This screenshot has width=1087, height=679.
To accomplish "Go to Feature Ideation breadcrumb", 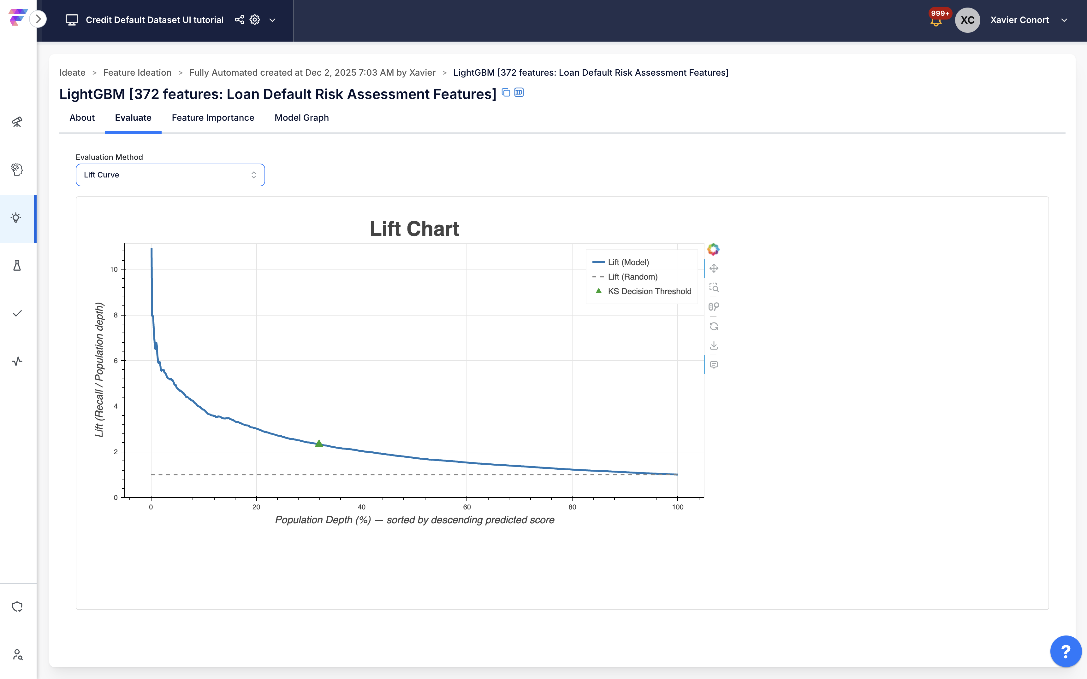I will pyautogui.click(x=137, y=73).
